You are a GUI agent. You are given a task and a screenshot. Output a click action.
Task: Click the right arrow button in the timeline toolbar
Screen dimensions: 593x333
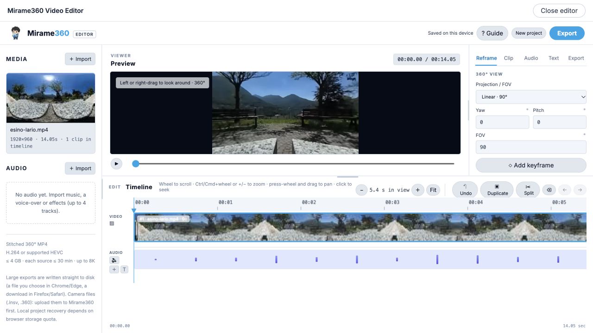pyautogui.click(x=580, y=190)
